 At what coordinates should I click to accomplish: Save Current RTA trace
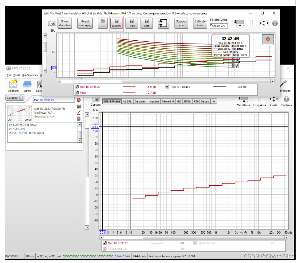tap(117, 23)
